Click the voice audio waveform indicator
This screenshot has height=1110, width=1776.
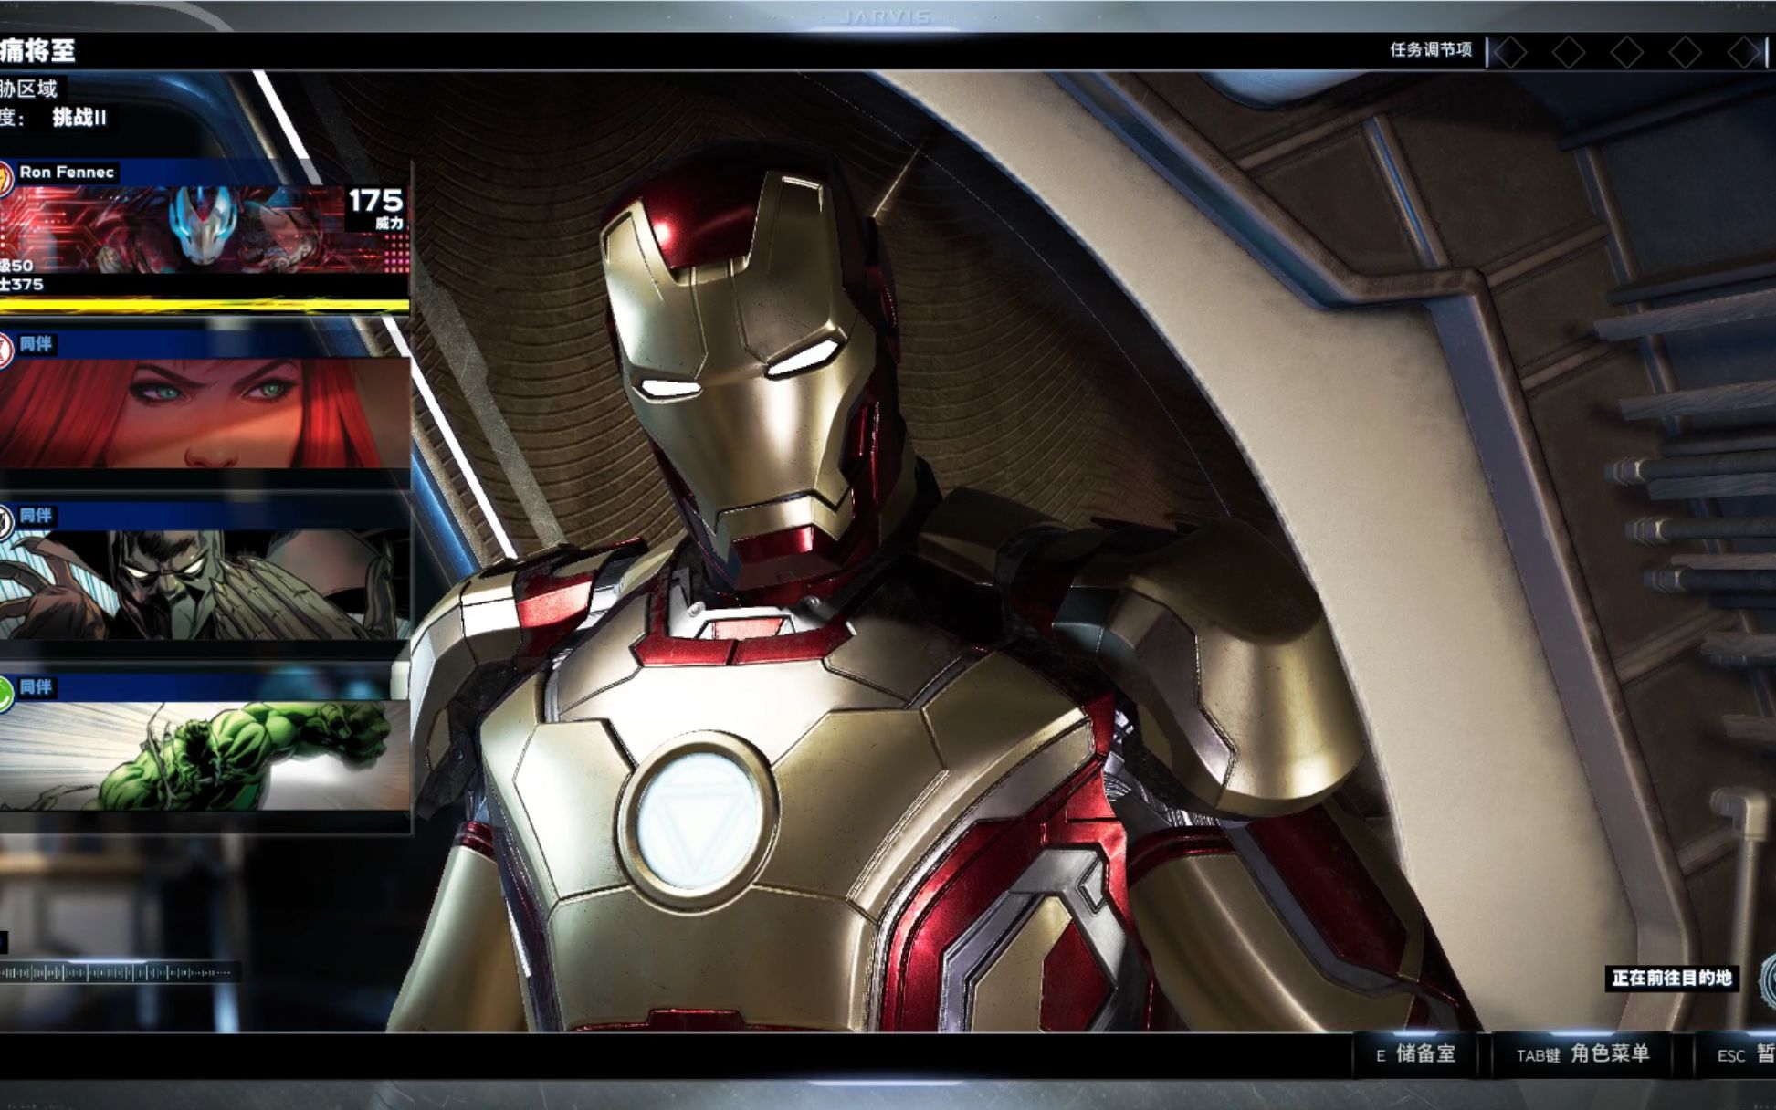click(x=119, y=973)
